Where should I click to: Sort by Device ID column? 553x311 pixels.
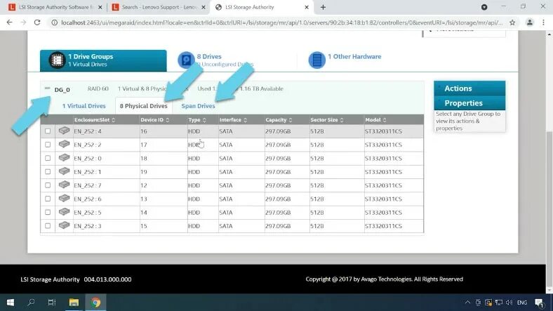(x=155, y=120)
